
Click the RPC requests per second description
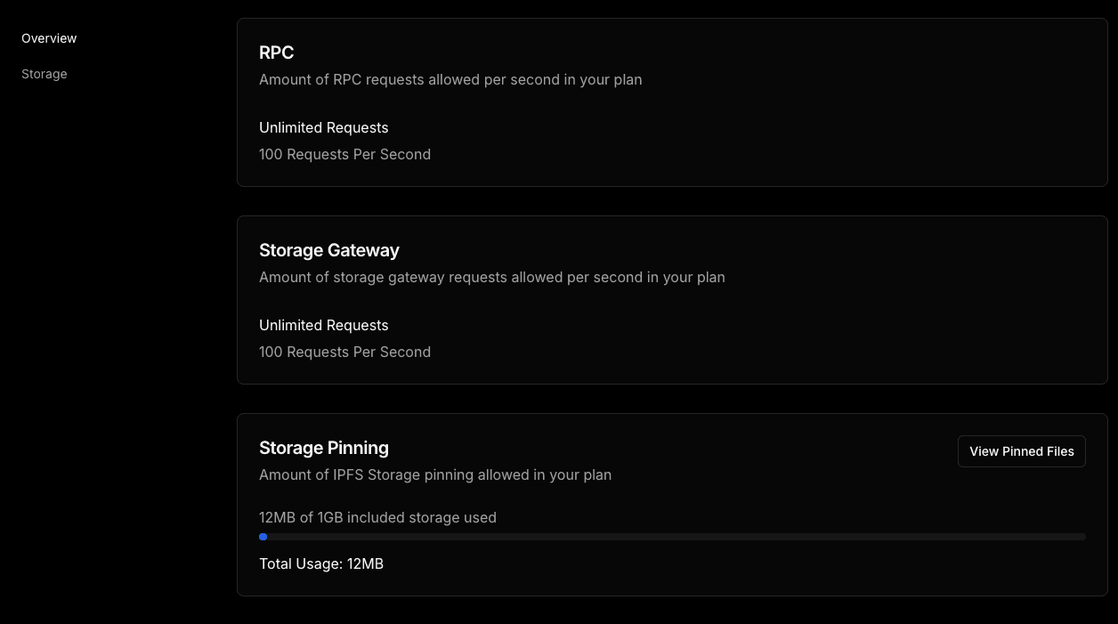point(450,79)
